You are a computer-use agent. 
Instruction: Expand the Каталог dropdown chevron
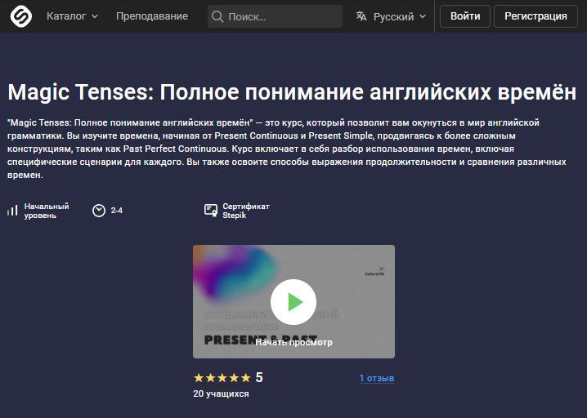[95, 16]
